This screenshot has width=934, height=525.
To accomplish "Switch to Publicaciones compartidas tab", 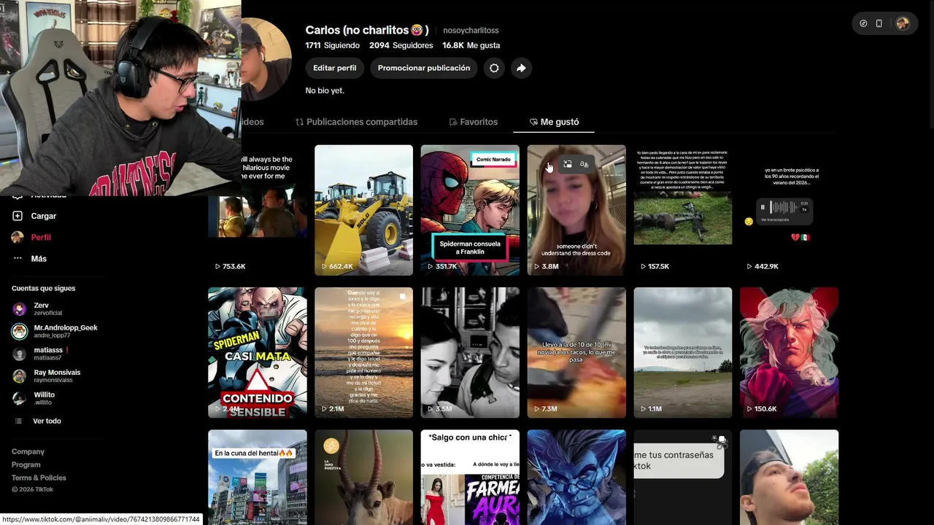I will (356, 122).
